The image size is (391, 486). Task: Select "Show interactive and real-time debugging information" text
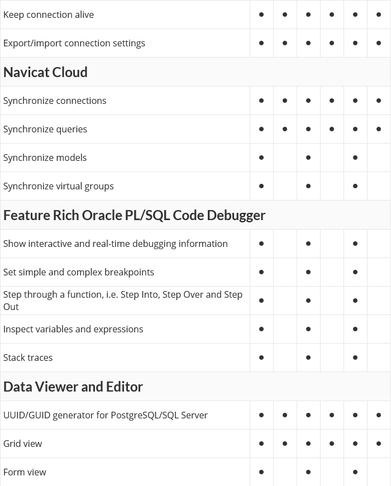tap(115, 244)
